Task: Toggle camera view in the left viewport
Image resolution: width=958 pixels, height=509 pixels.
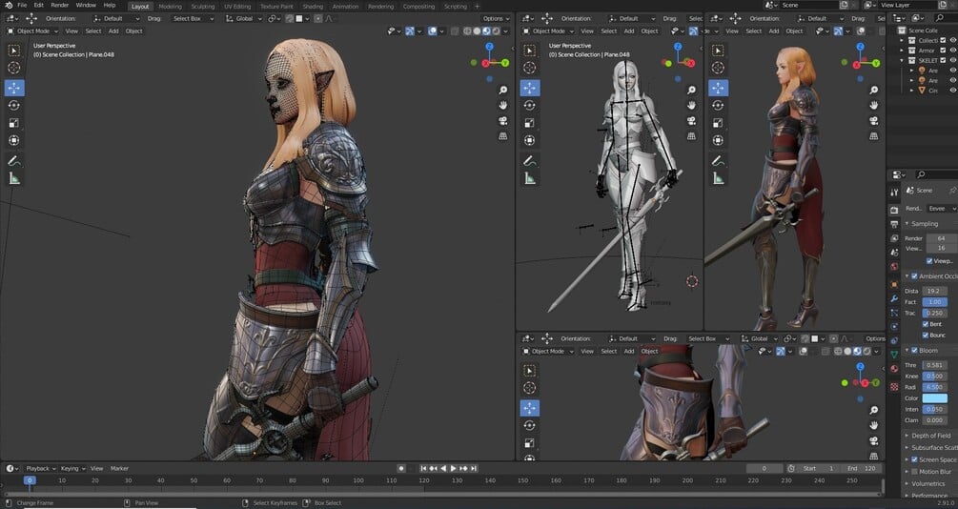Action: (502, 120)
